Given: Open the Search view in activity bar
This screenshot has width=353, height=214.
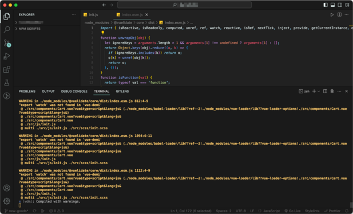Looking at the screenshot, I should point(7,29).
